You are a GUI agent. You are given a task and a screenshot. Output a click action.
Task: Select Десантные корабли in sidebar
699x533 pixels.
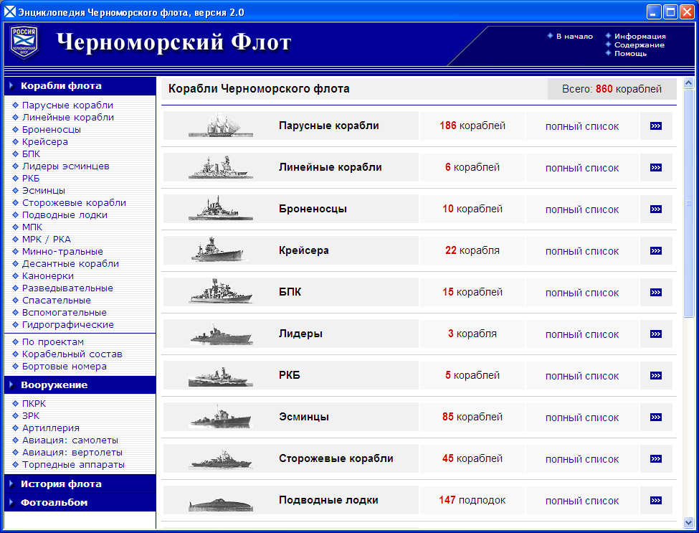70,263
